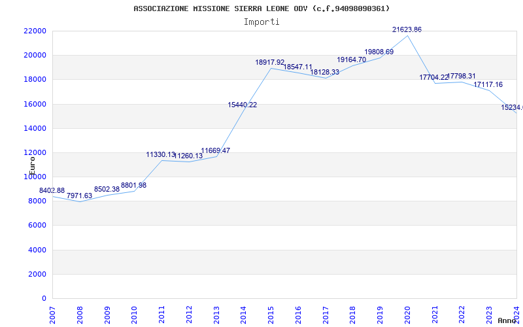The width and height of the screenshot is (523, 327).
Task: Click the 2009 year label on x-axis
Action: [x=107, y=315]
